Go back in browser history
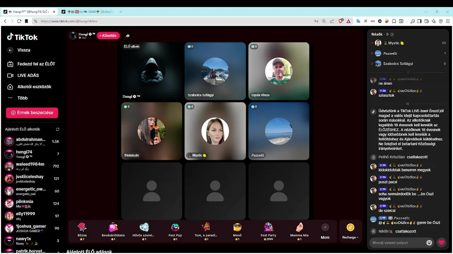 [5, 21]
